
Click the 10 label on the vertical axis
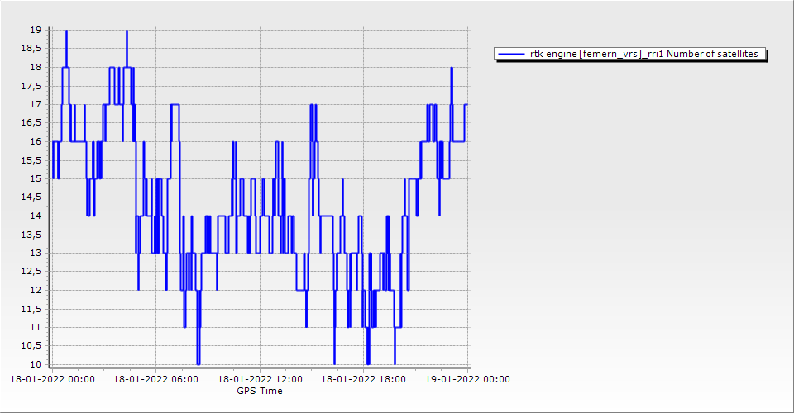[36, 364]
